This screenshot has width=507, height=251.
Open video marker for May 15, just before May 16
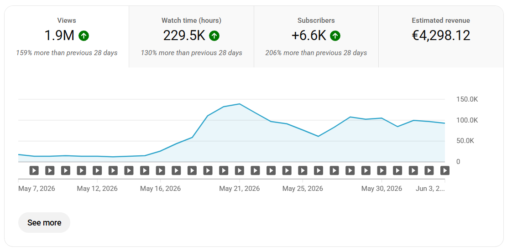(x=145, y=170)
